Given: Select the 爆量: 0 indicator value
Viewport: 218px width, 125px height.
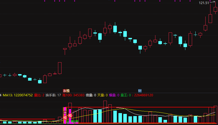Looking at the screenshot, I should pos(114,95).
